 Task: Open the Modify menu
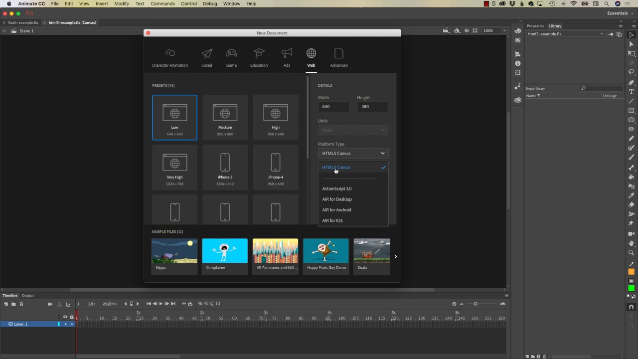[122, 3]
